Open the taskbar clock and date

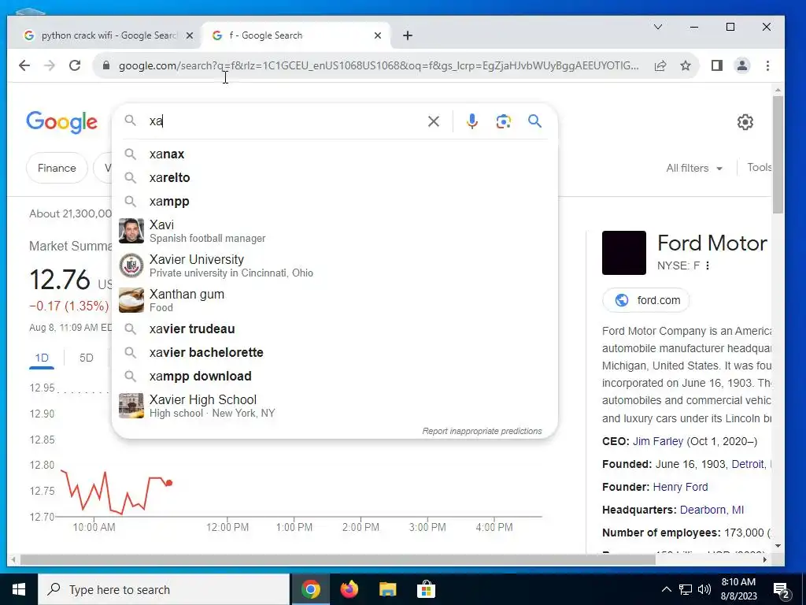coord(738,589)
